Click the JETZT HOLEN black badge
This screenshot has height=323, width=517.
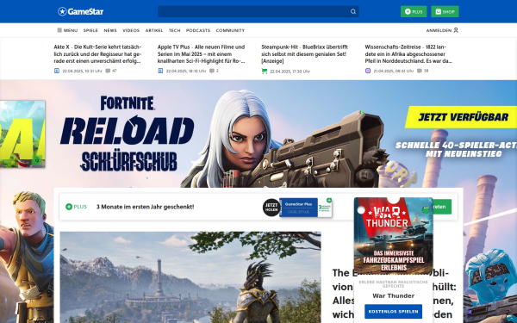(x=271, y=208)
